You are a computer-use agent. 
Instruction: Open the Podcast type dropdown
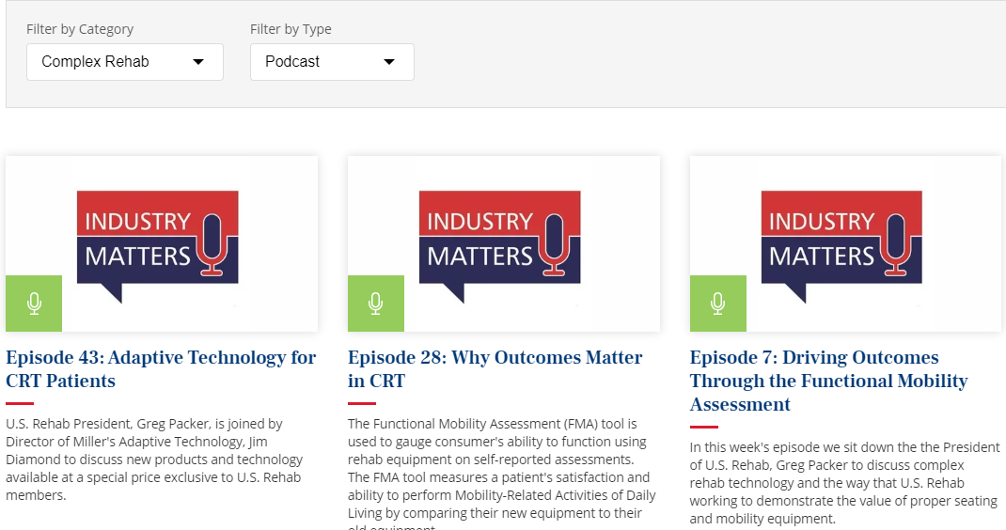coord(331,62)
